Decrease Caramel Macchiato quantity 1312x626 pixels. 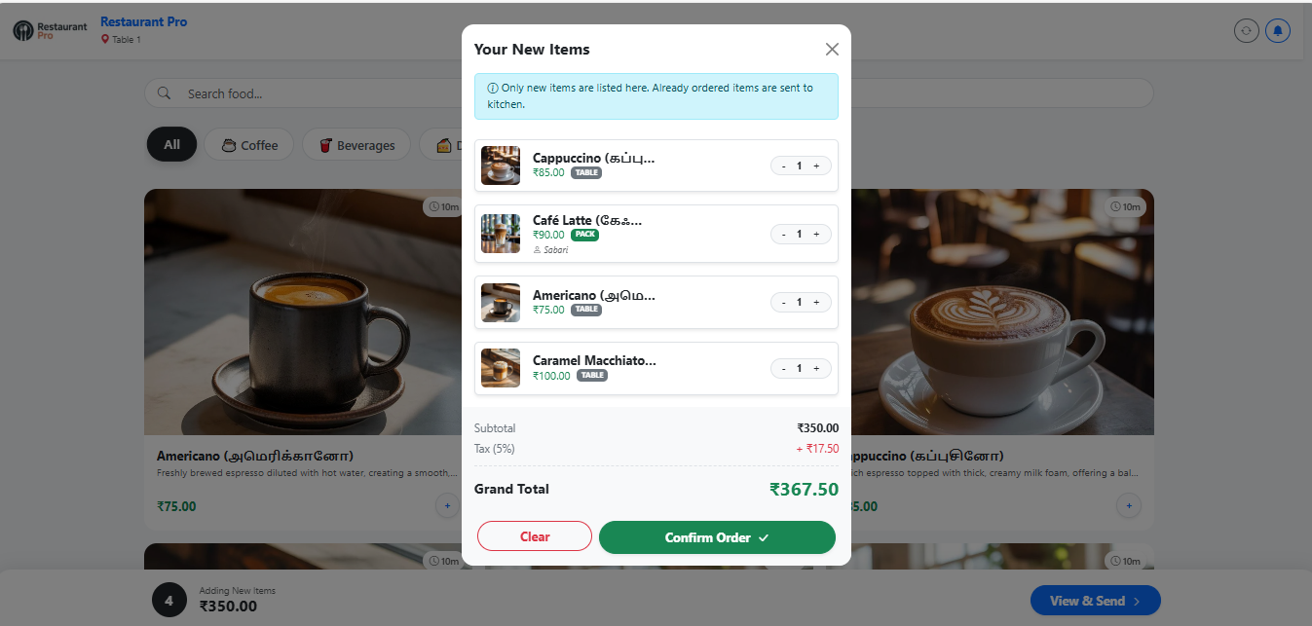coord(783,368)
